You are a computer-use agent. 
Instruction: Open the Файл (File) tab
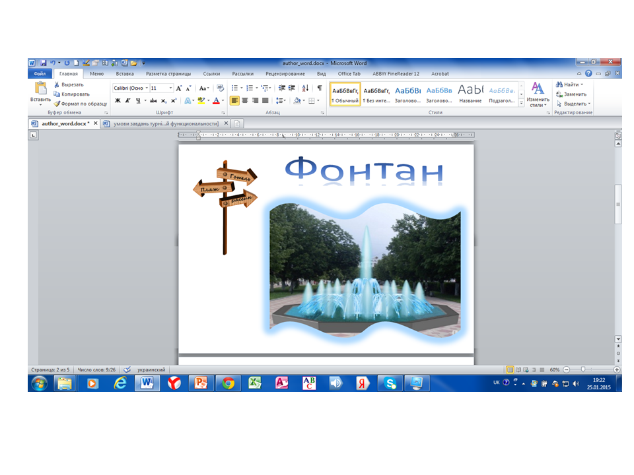pyautogui.click(x=40, y=74)
